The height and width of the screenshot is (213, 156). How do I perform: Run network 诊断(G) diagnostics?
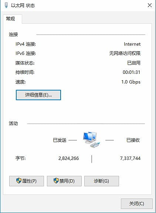(x=102, y=181)
